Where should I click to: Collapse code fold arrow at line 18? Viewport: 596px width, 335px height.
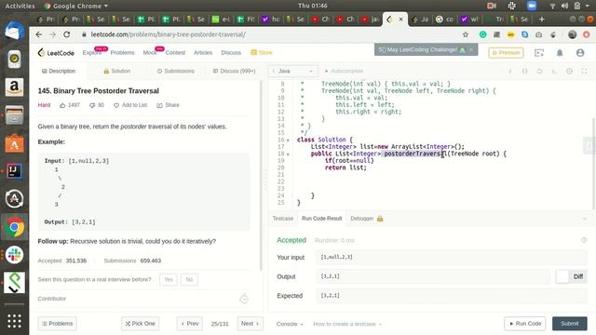coord(288,154)
